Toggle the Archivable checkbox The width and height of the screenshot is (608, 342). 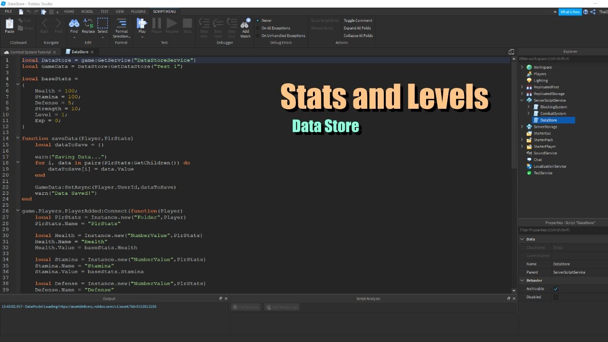coord(556,289)
